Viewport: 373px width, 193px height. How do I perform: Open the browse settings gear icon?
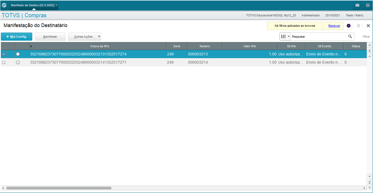[x=358, y=26]
